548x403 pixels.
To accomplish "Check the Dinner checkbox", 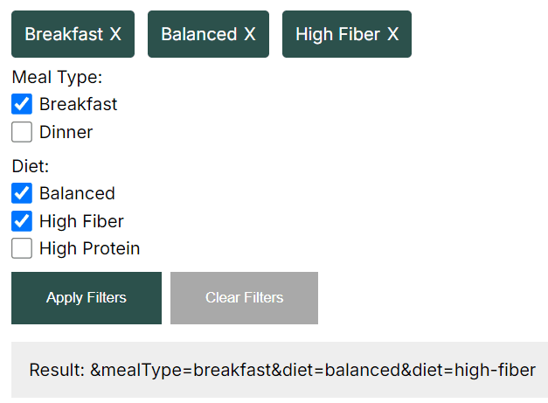I will tap(22, 132).
